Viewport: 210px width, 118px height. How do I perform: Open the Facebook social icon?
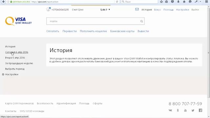pyautogui.click(x=200, y=110)
